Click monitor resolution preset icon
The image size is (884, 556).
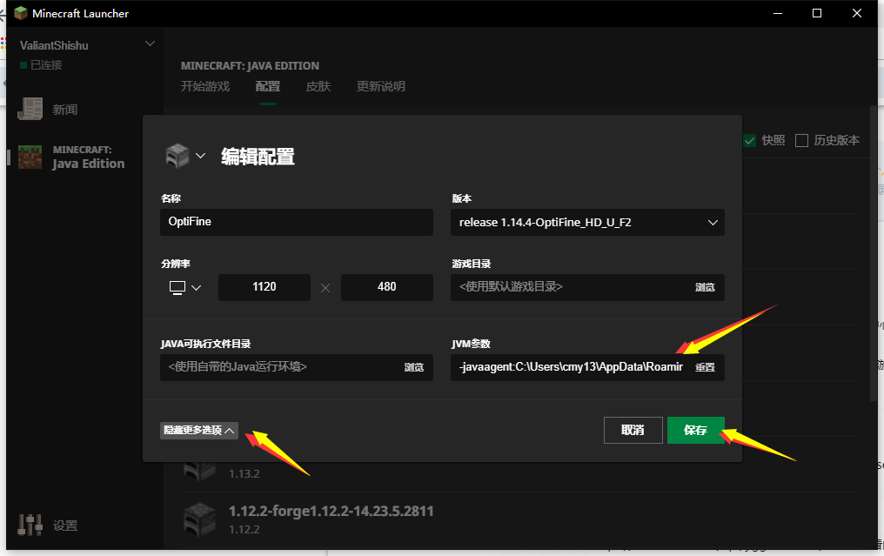click(x=177, y=288)
